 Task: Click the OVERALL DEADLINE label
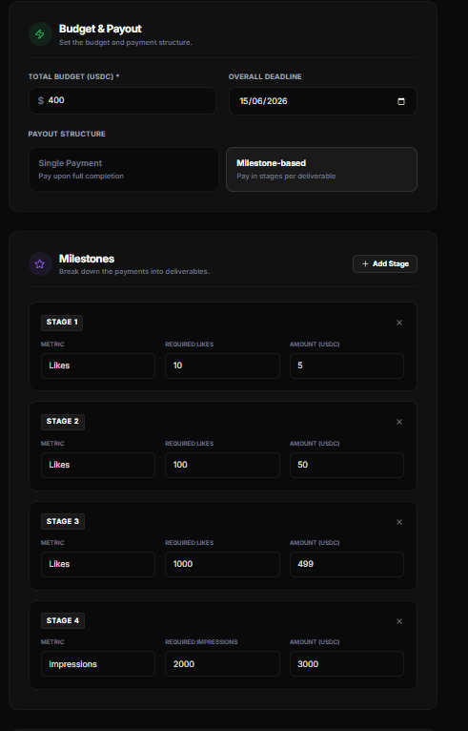265,76
